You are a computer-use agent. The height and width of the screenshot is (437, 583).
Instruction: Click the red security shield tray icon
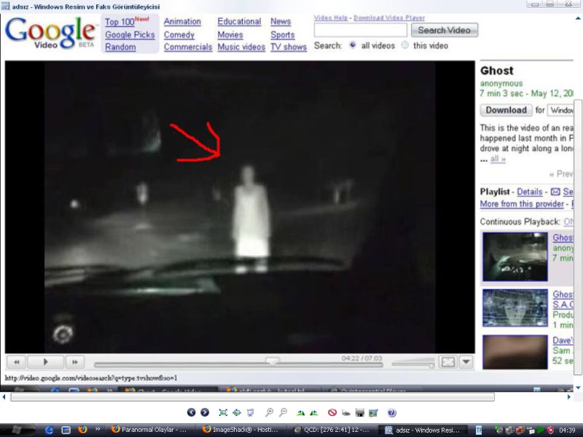[x=551, y=430]
